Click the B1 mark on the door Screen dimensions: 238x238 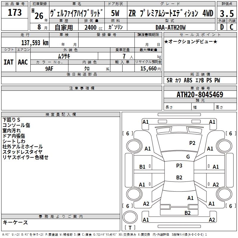pos(143,167)
